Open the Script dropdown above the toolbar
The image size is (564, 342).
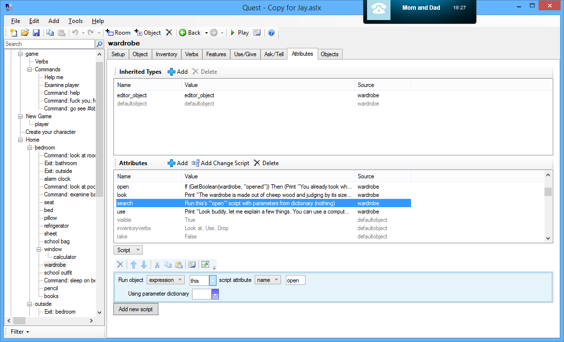click(x=128, y=250)
